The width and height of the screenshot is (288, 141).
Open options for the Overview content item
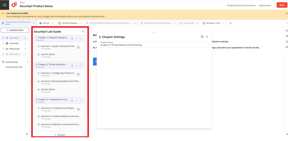click(25, 43)
